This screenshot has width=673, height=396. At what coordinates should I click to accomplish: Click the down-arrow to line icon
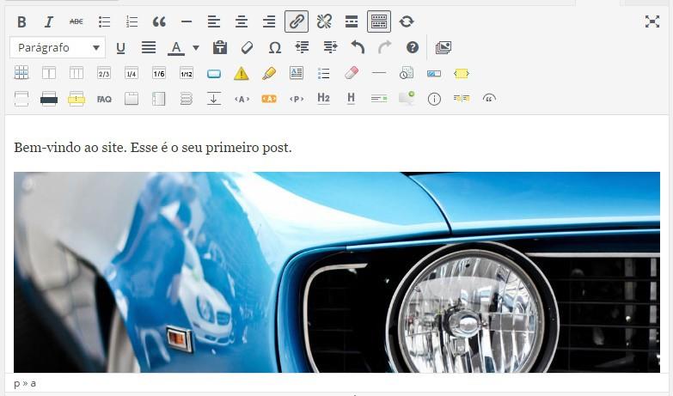click(214, 99)
